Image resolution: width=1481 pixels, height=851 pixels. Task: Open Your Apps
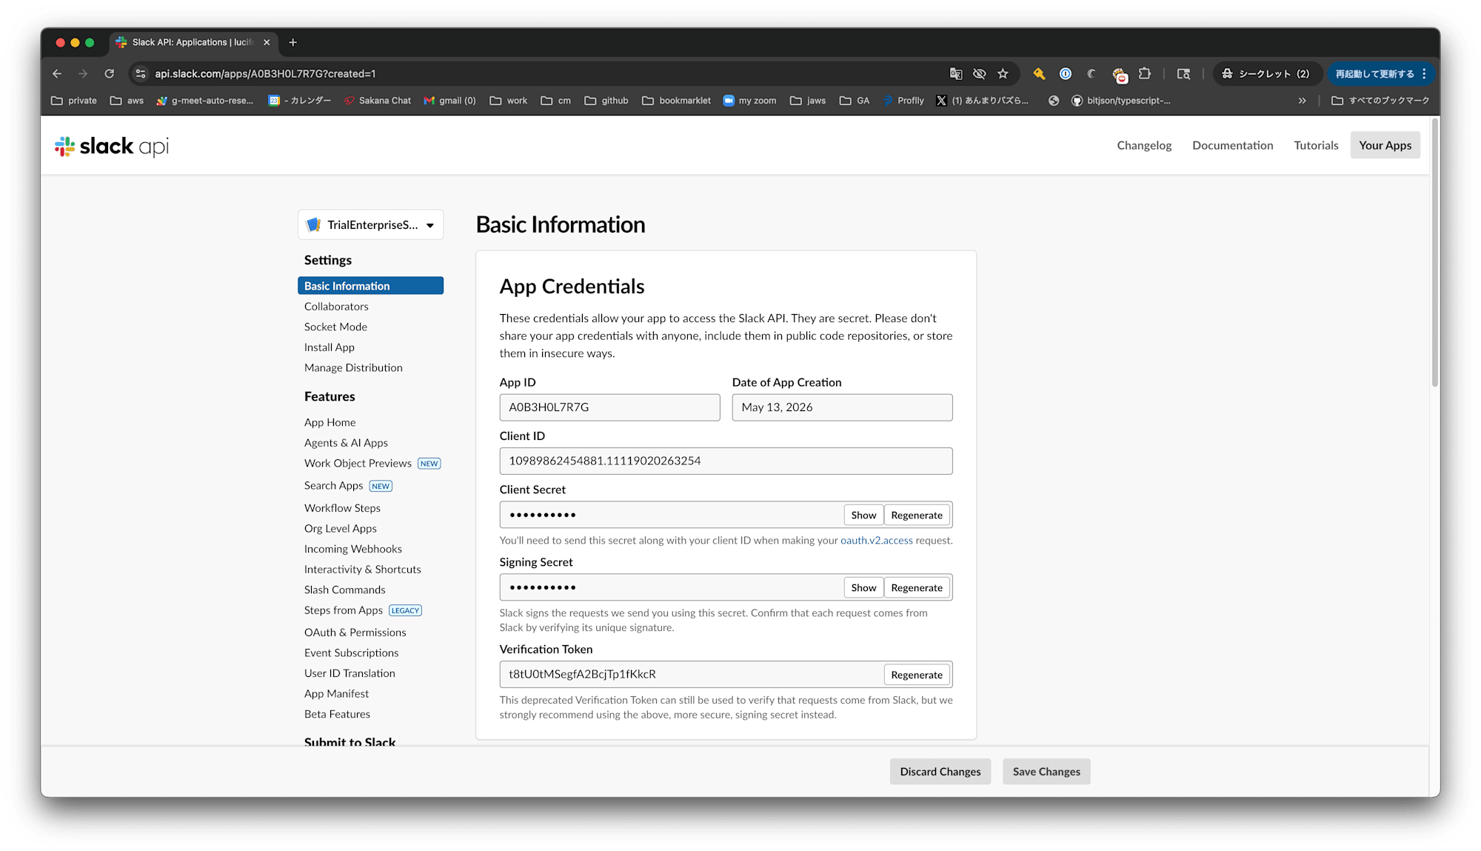click(x=1385, y=146)
